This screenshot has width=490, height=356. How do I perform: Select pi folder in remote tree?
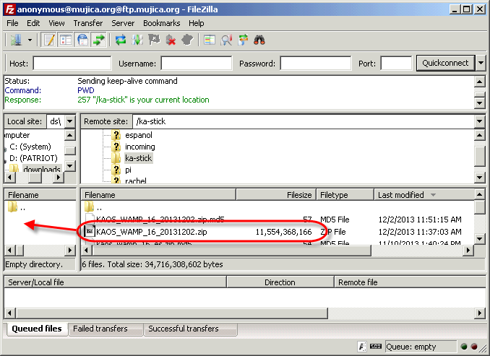pyautogui.click(x=128, y=170)
